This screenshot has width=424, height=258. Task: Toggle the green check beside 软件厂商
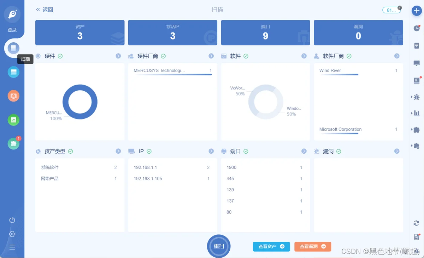[x=349, y=56]
